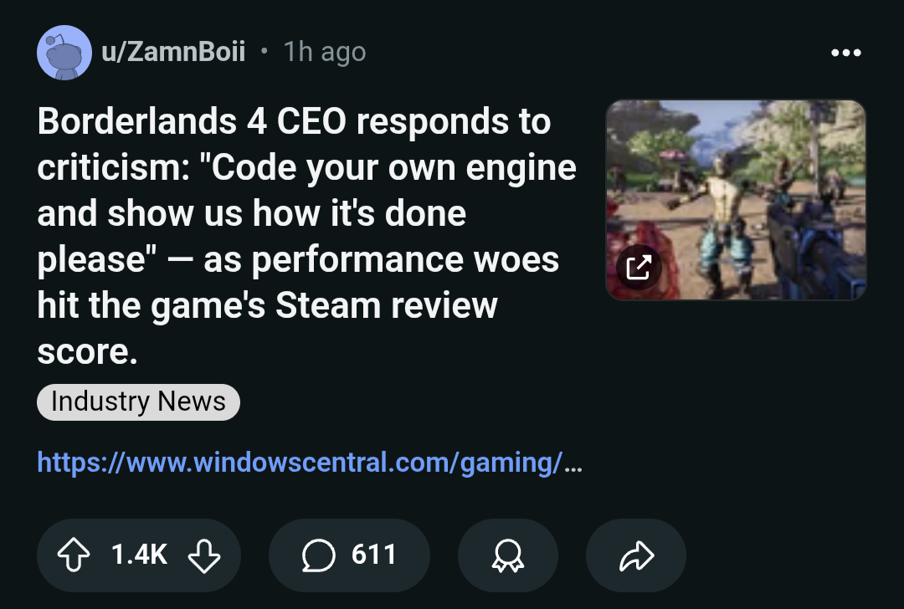Open the three-dot post options menu

(x=845, y=53)
